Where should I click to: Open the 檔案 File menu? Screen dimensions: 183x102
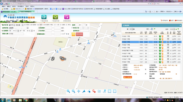pyautogui.click(x=4, y=6)
